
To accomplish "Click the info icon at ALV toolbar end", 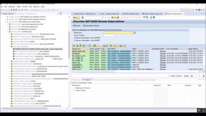I will (x=125, y=46).
